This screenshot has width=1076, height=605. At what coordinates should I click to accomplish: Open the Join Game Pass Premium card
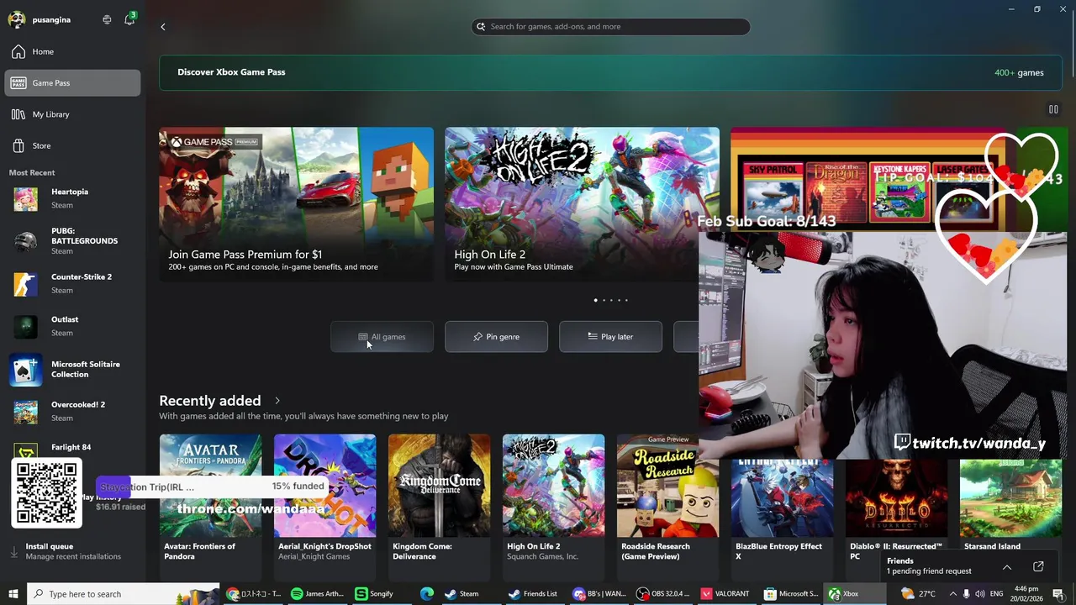tap(296, 204)
